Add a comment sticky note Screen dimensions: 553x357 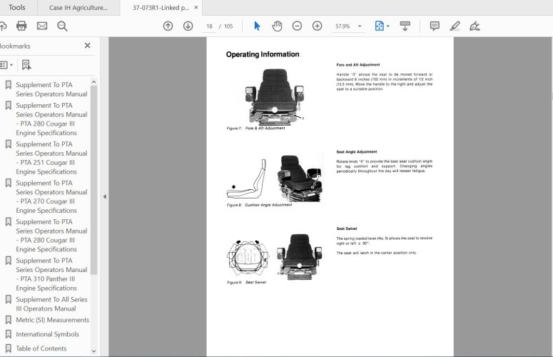click(435, 26)
